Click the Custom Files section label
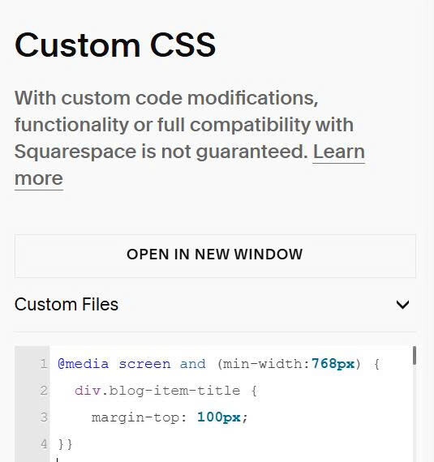Viewport: 434px width, 462px height. 67,305
